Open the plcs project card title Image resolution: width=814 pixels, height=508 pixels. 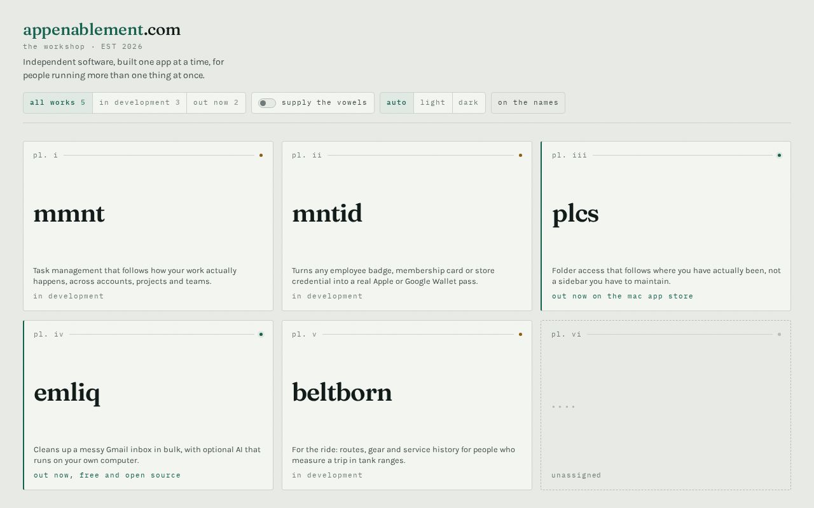tap(576, 214)
